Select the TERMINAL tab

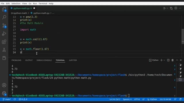click(x=60, y=60)
